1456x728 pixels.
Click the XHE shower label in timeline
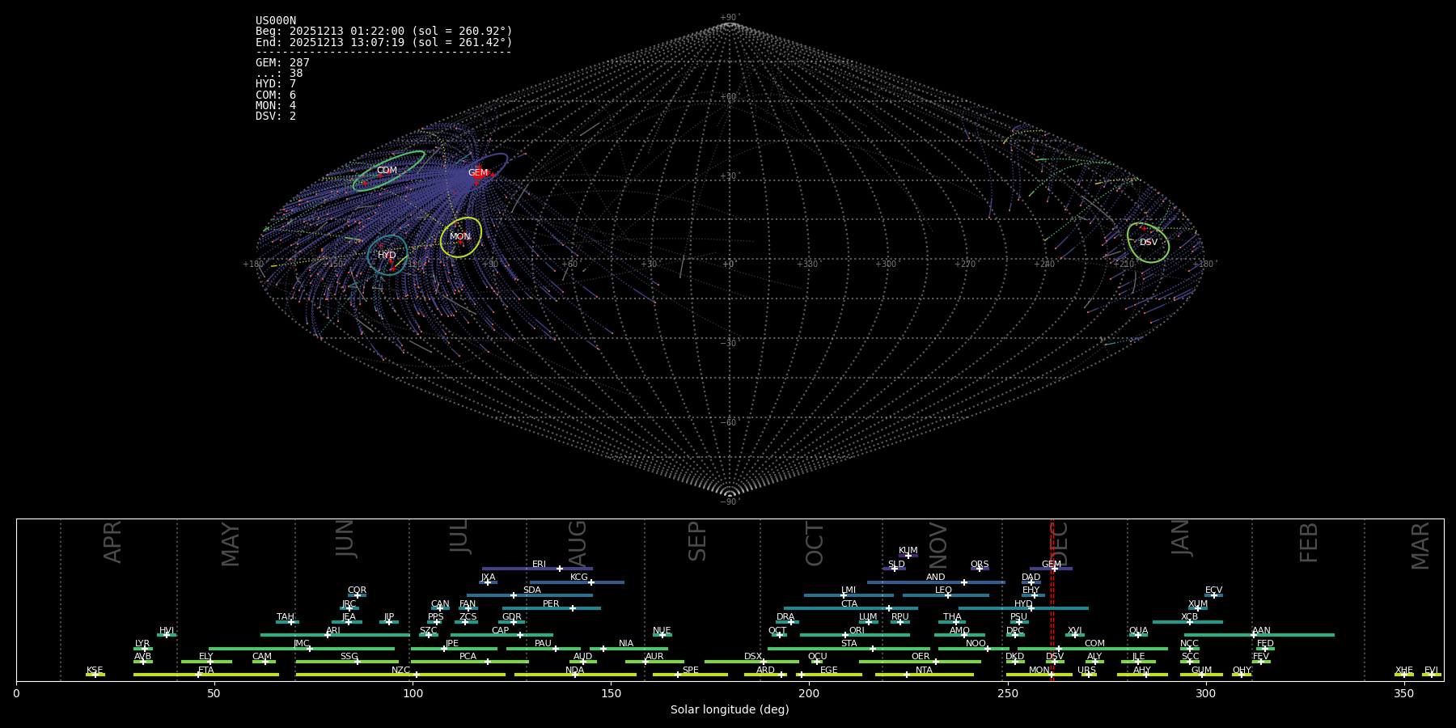[1404, 671]
